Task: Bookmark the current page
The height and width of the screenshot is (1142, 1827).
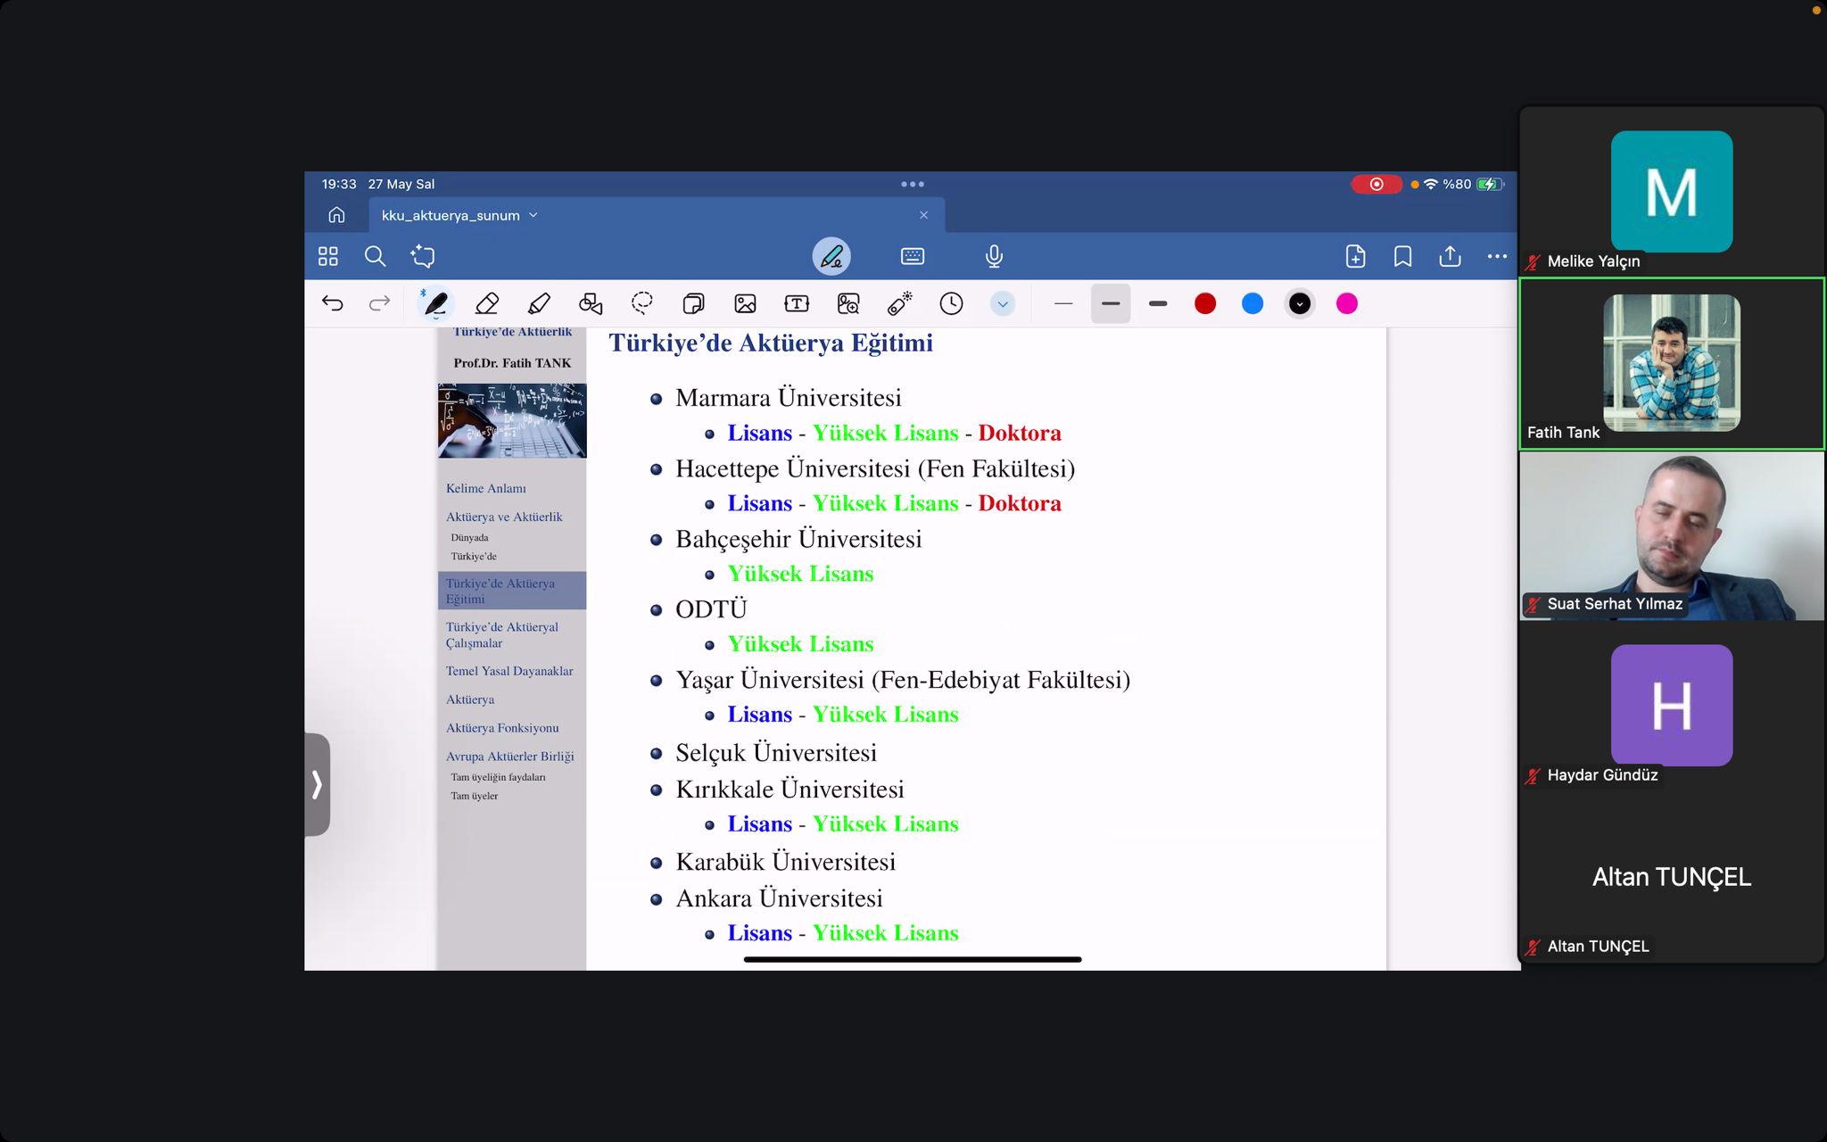Action: (1402, 257)
